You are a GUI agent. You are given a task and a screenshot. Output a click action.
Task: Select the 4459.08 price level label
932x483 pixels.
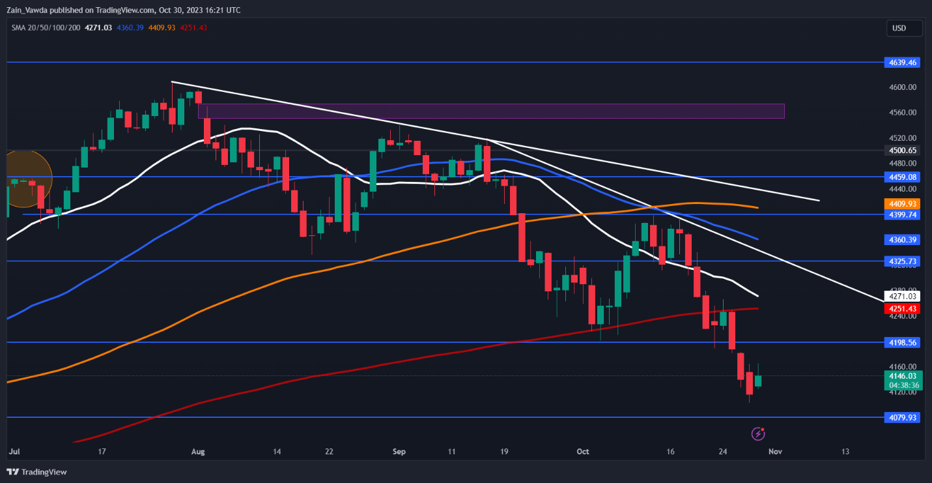[x=902, y=177]
